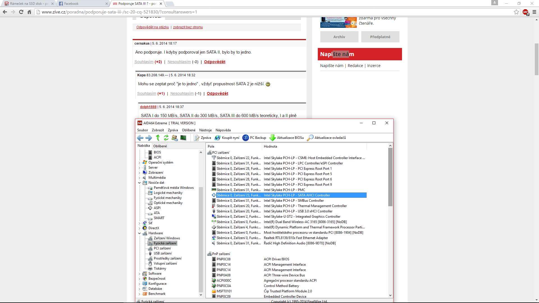Screen dimensions: 539x303
Task: Click the device list vertical scrollbar
Action: (x=390, y=177)
